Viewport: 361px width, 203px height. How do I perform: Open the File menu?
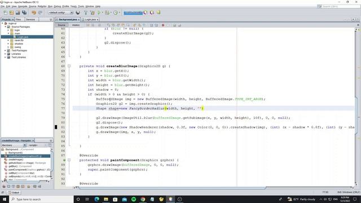[2, 6]
